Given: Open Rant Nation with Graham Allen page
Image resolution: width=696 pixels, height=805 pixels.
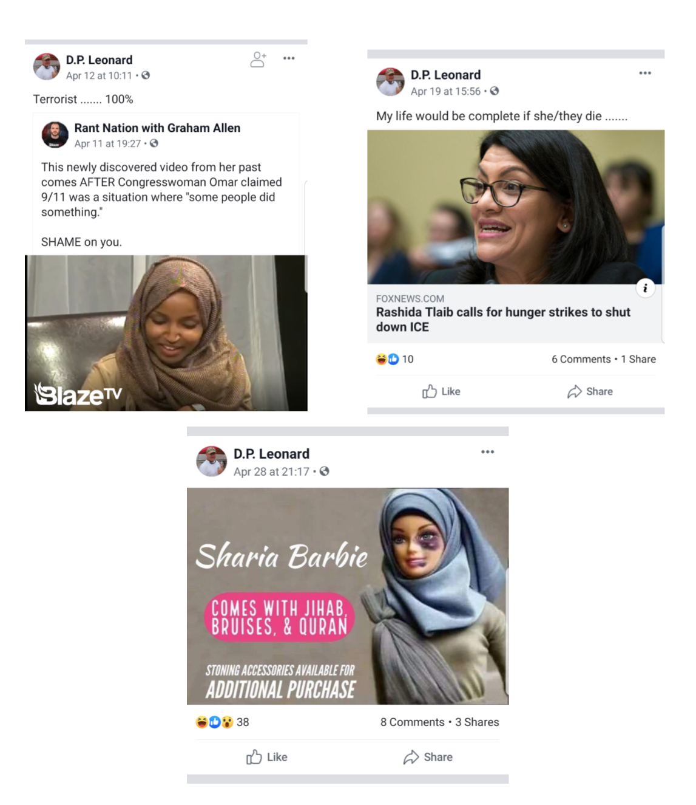Looking at the screenshot, I should coord(157,128).
